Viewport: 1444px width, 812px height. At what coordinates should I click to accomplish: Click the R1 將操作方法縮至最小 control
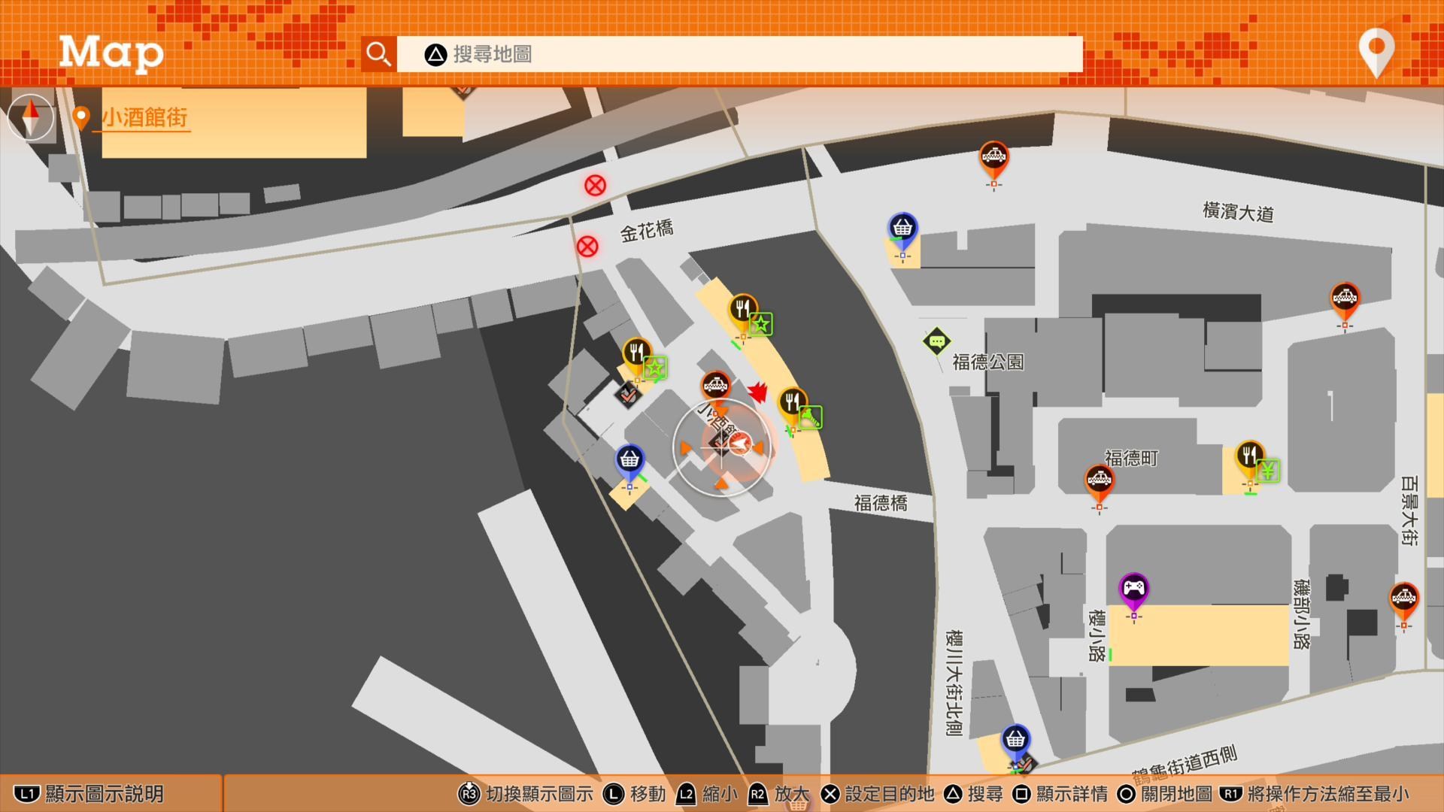[x=1315, y=794]
